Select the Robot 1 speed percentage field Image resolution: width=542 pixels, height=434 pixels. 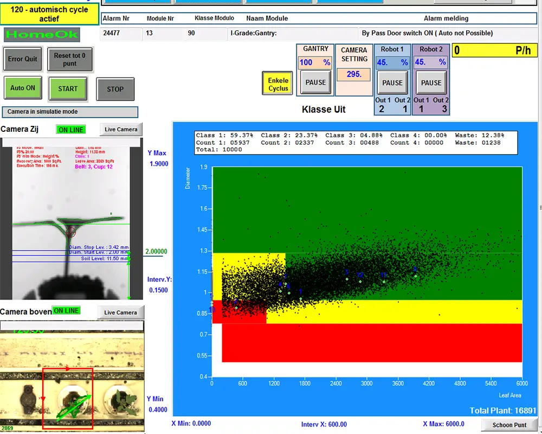click(392, 62)
